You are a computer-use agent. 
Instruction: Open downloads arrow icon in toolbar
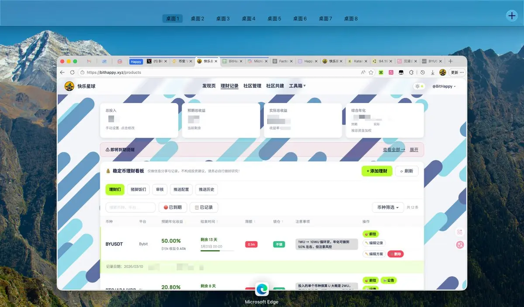(x=433, y=72)
